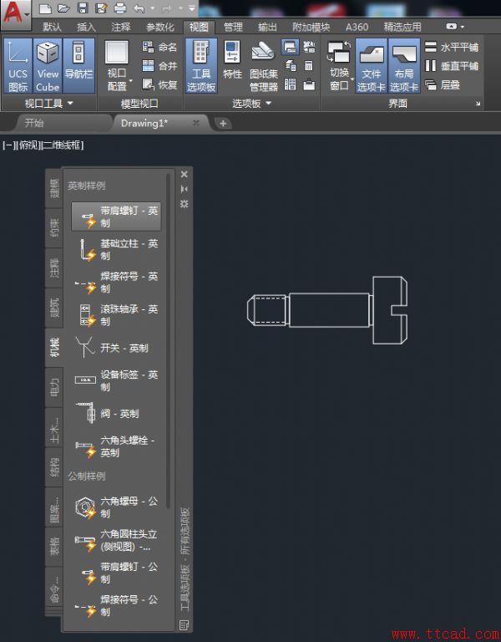Open a file via the folder icon
The width and height of the screenshot is (501, 642).
[63, 8]
